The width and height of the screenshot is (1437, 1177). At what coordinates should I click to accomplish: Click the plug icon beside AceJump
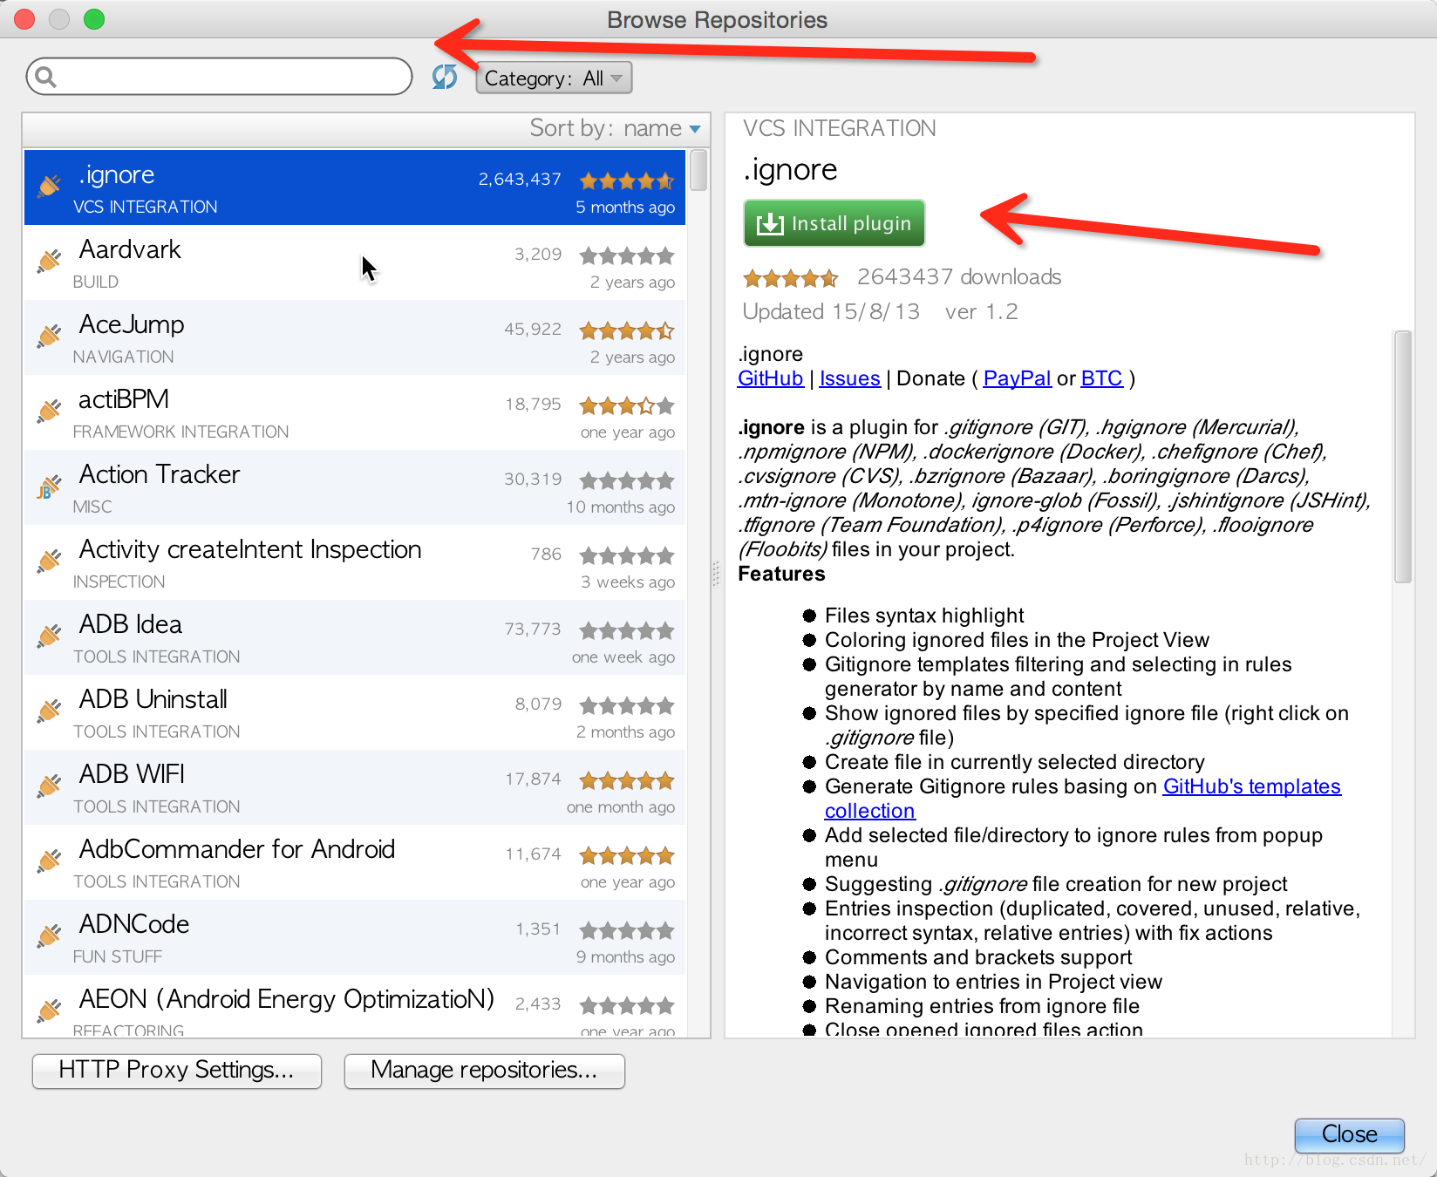[x=50, y=336]
